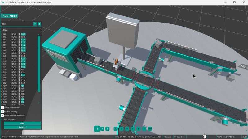Select camera preset 3
The image size is (248, 139).
coord(107,129)
